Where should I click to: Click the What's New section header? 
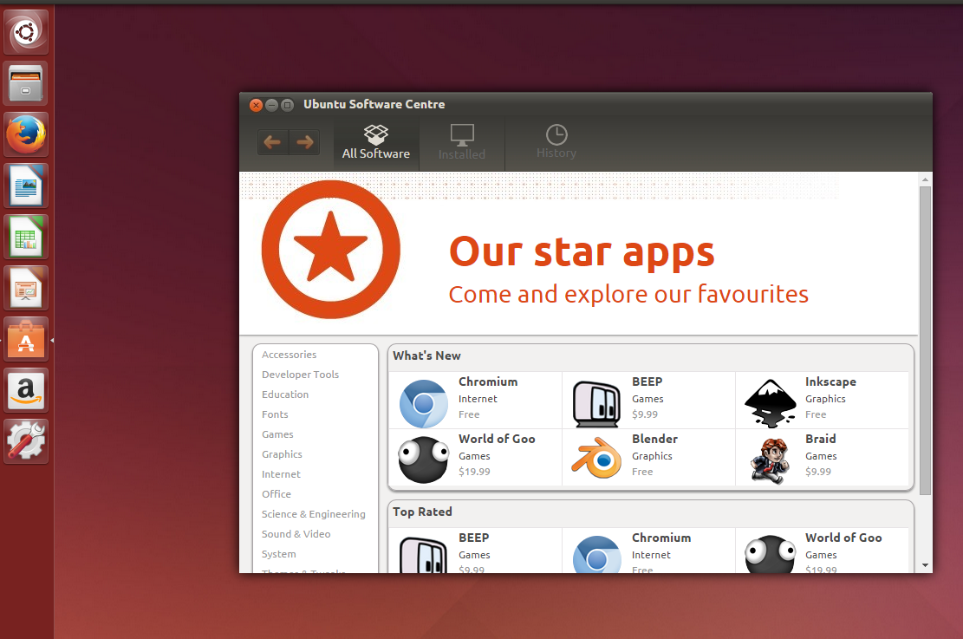426,355
